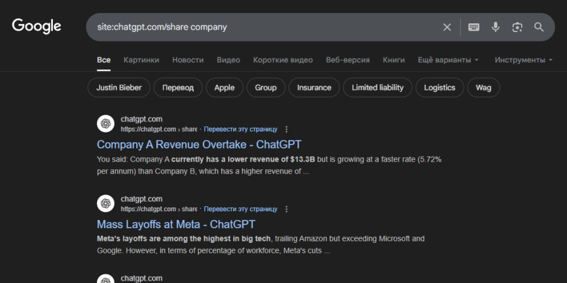Click the Google logo
567x283 pixels.
pyautogui.click(x=37, y=26)
